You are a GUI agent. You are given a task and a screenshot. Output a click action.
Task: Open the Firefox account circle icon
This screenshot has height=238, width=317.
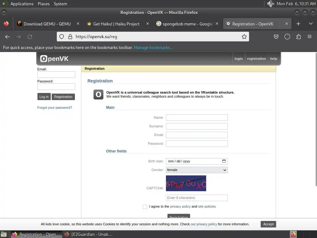(287, 37)
